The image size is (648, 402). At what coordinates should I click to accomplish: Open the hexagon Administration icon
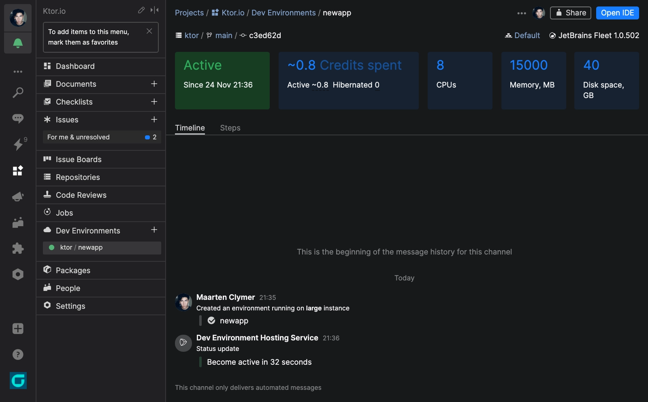[18, 274]
